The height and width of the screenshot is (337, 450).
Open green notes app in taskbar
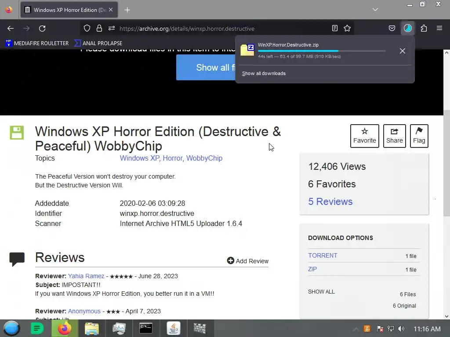(37, 328)
